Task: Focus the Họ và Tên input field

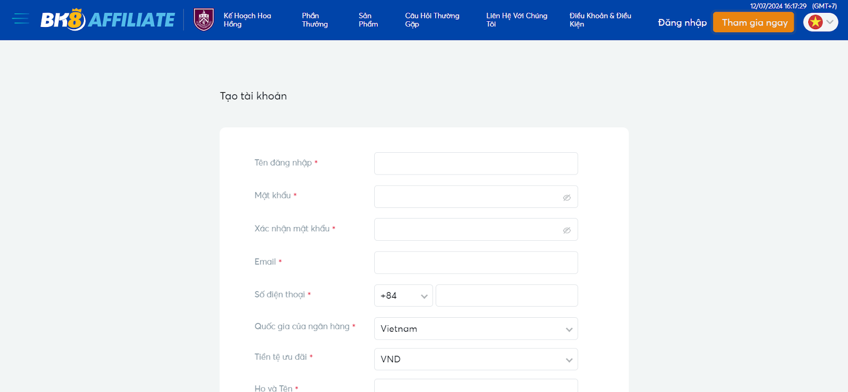Action: click(x=476, y=386)
